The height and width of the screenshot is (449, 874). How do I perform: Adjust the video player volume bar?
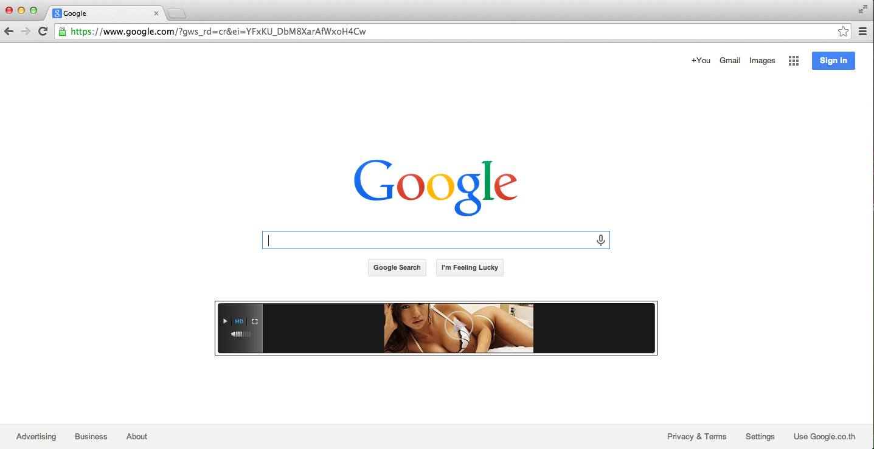point(241,334)
